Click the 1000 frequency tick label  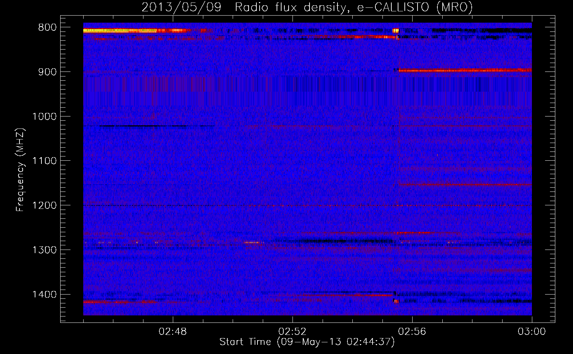click(x=44, y=116)
